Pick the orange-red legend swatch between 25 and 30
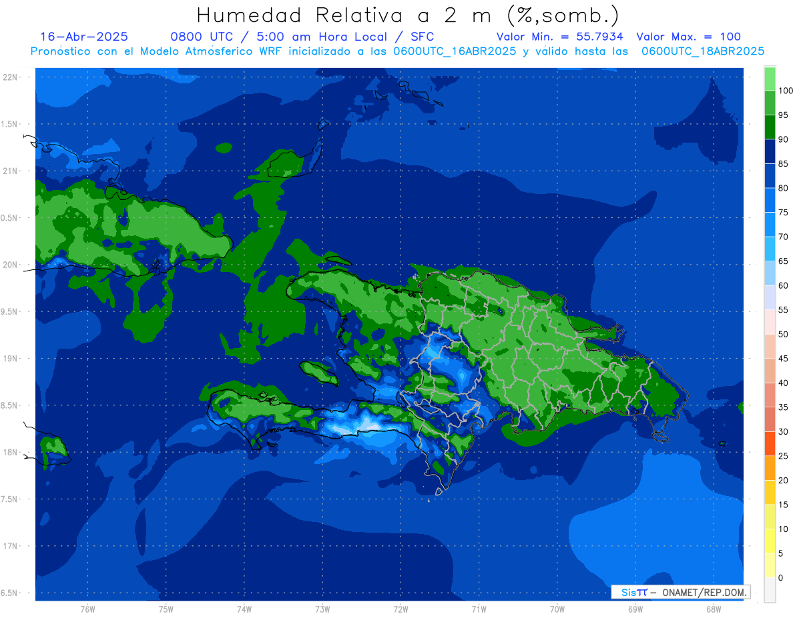The height and width of the screenshot is (618, 801). (x=770, y=444)
